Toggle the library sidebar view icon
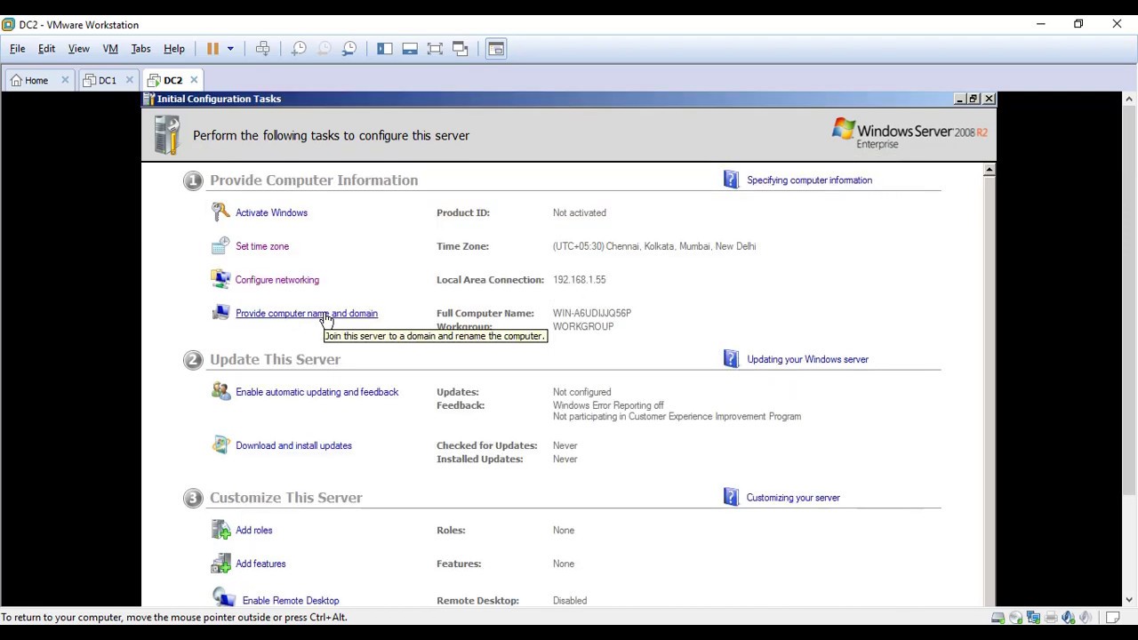Viewport: 1138px width, 640px height. pyautogui.click(x=385, y=49)
